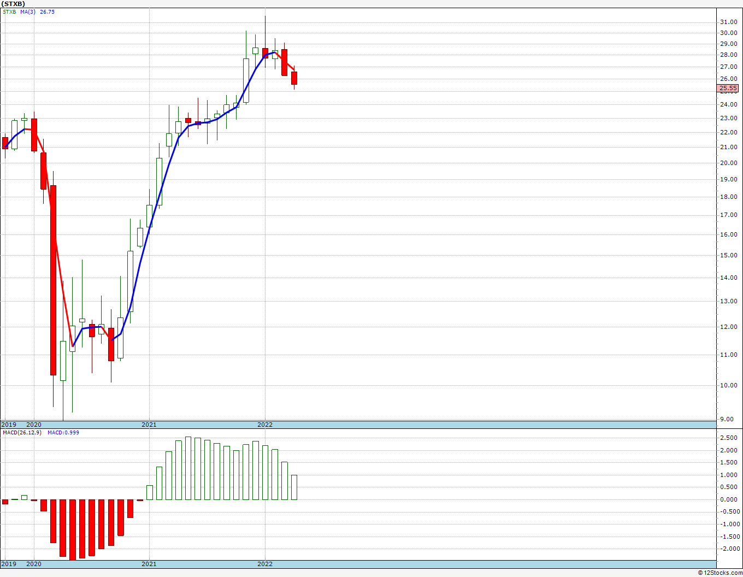Click the 0.000 MACD axis label
This screenshot has height=577, width=743.
point(729,499)
